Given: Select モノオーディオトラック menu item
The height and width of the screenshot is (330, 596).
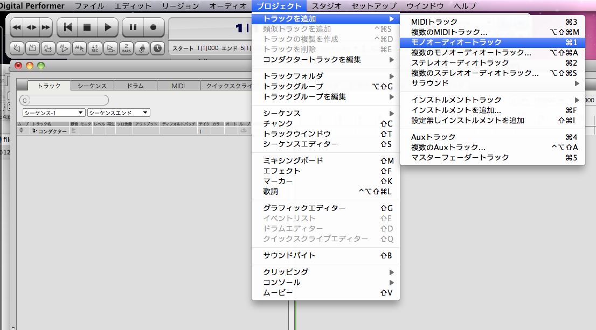Looking at the screenshot, I should [492, 42].
